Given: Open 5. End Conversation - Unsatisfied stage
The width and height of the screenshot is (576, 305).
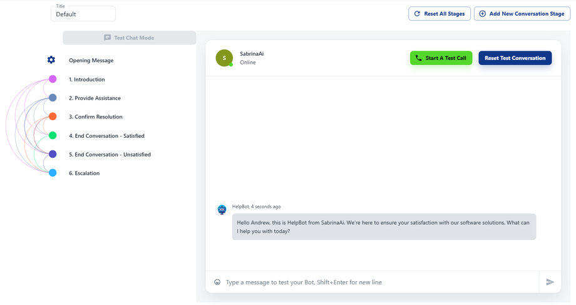Looking at the screenshot, I should (x=110, y=155).
